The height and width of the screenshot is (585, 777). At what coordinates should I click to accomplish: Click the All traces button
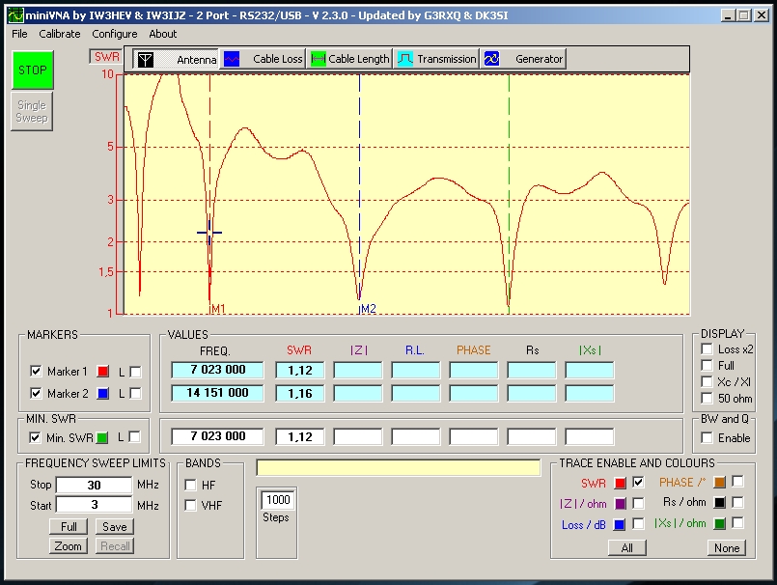point(626,547)
